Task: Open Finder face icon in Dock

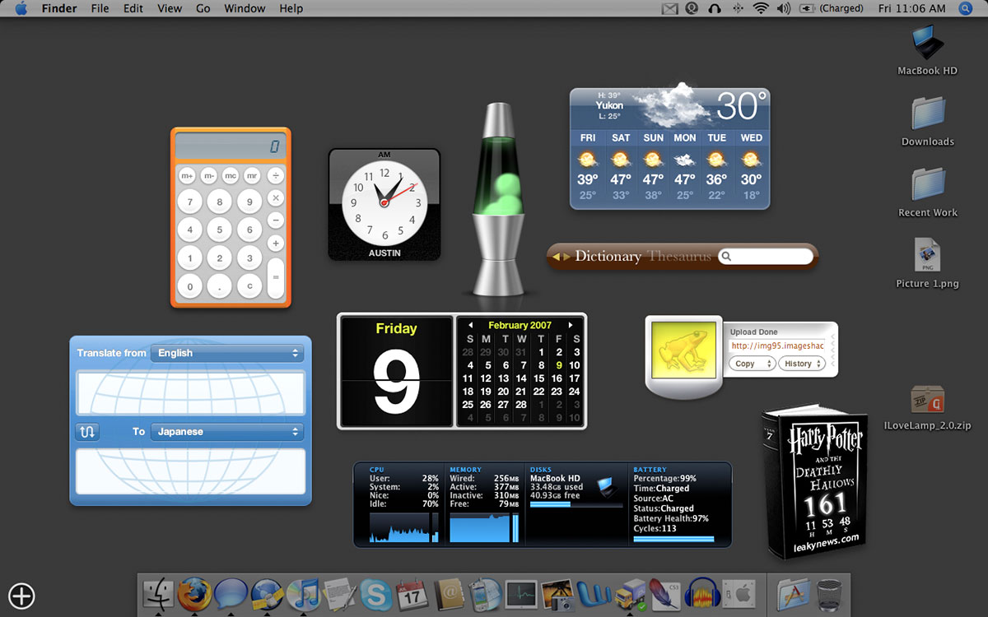Action: 158,594
